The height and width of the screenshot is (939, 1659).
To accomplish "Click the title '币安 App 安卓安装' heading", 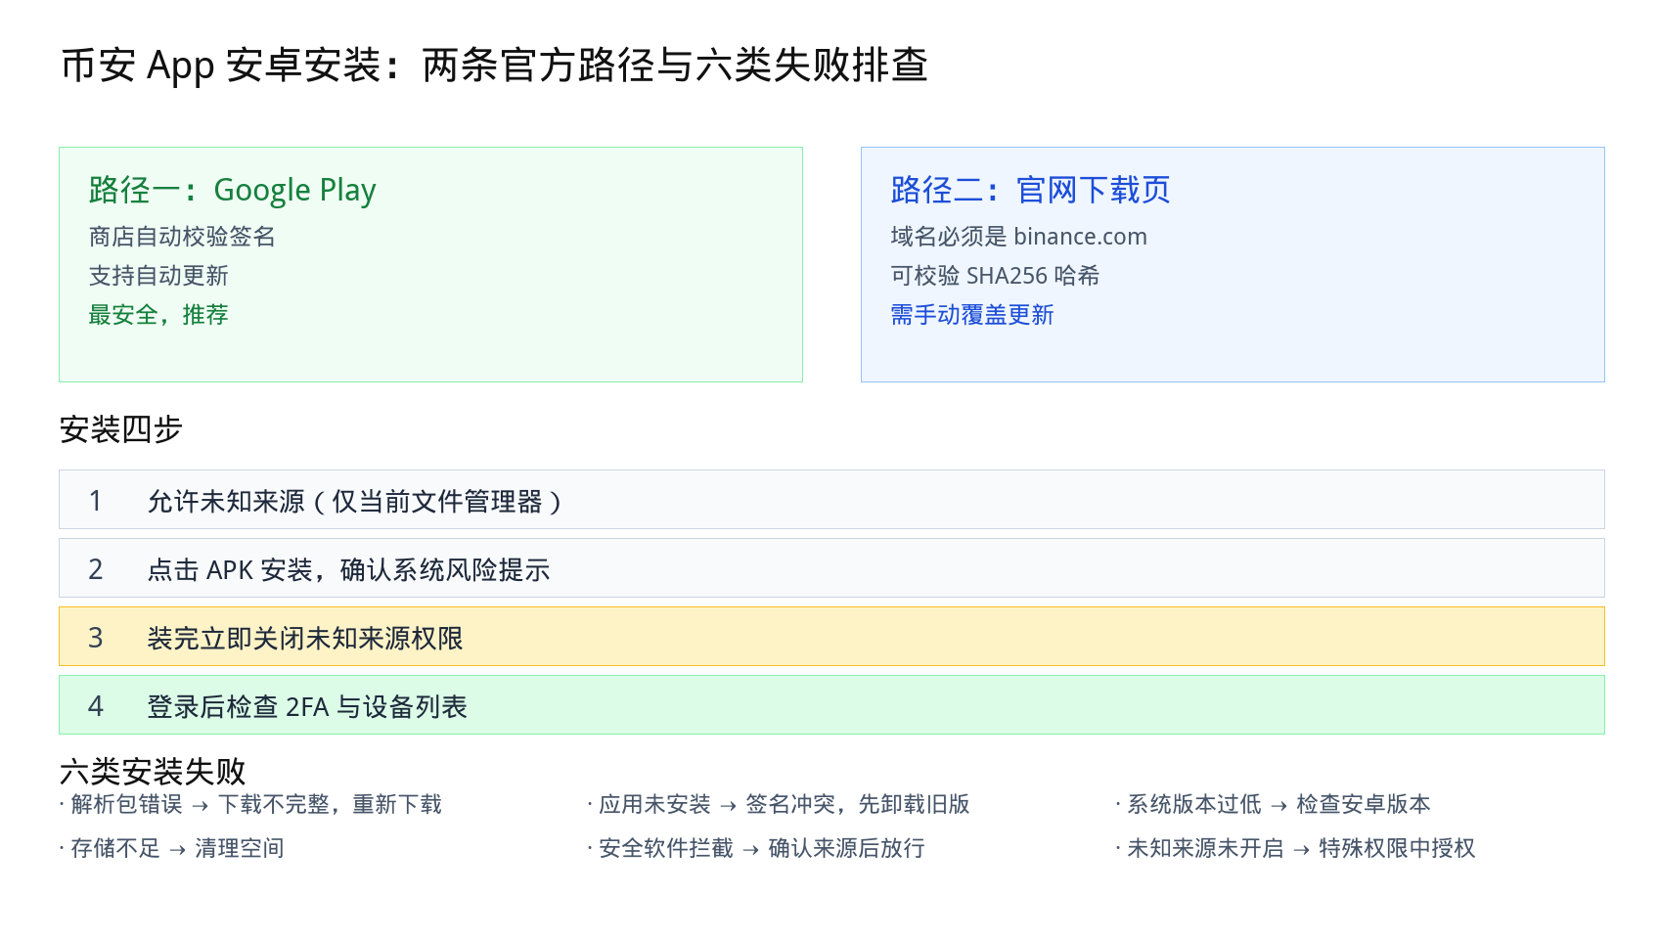I will (x=494, y=66).
